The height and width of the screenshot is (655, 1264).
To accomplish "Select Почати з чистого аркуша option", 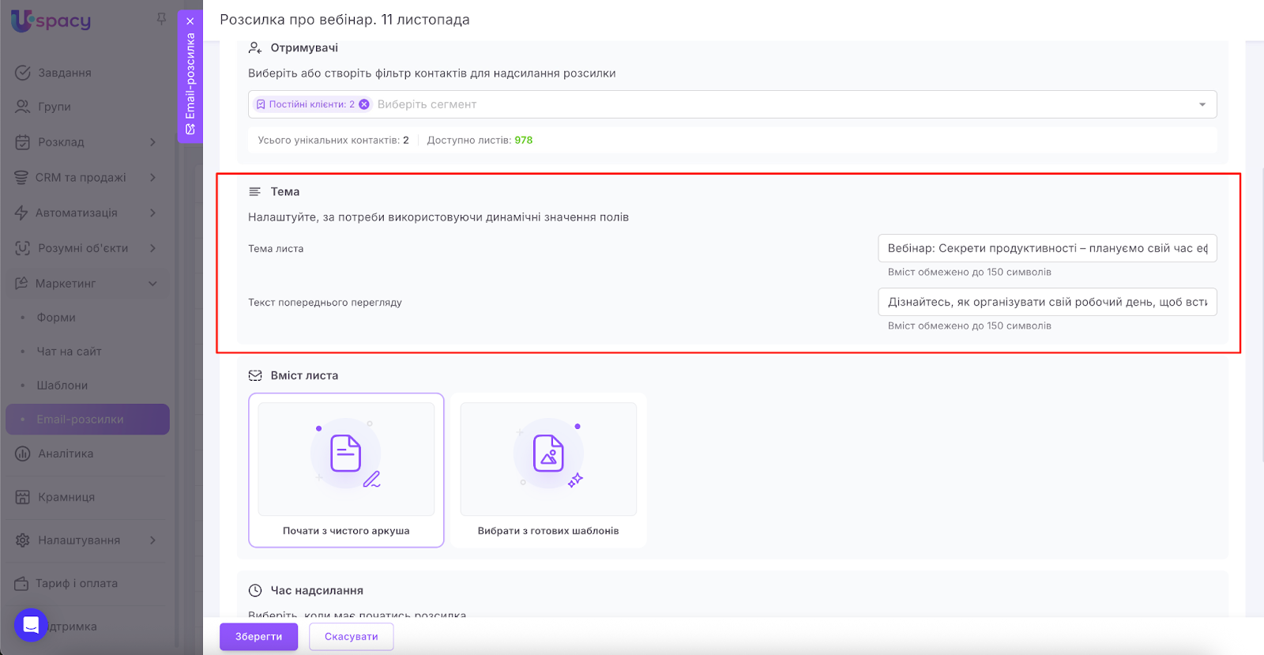I will (x=346, y=469).
